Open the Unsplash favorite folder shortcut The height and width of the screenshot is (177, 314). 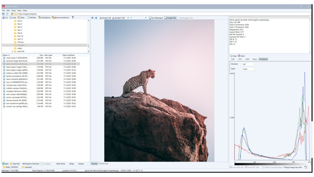pyautogui.click(x=27, y=167)
